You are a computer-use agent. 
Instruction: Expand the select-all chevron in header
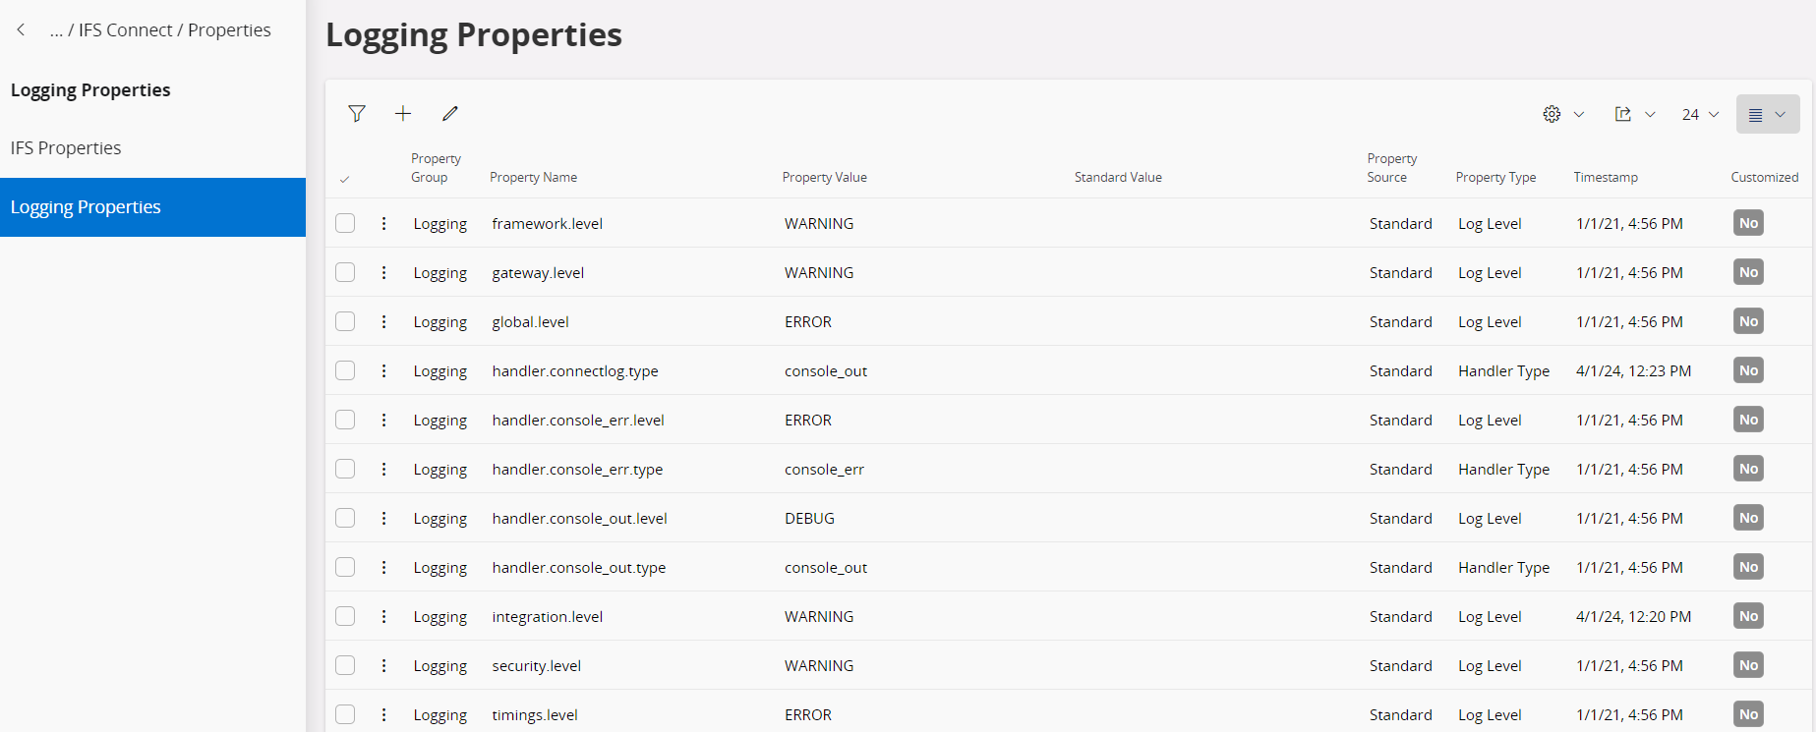click(344, 179)
